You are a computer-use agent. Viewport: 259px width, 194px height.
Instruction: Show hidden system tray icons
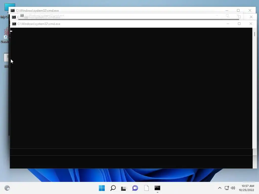(220, 188)
